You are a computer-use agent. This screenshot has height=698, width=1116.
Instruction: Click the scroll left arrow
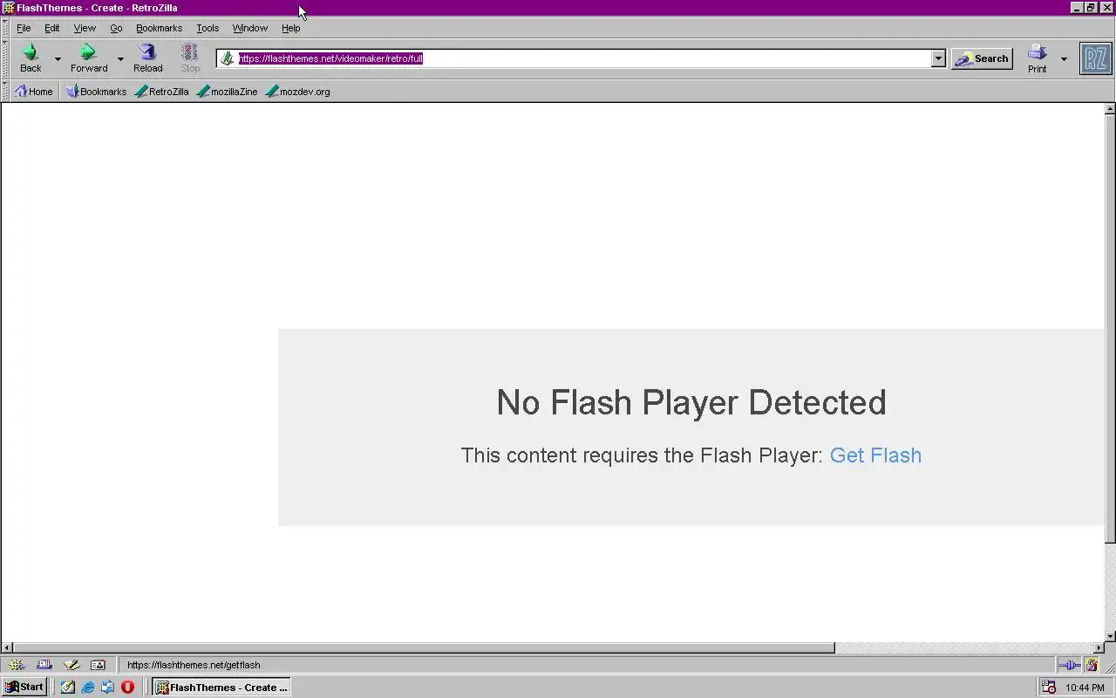point(7,647)
